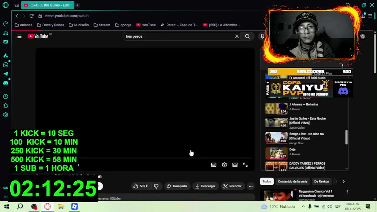Open a new tab with plus button
The height and width of the screenshot is (212, 377).
tap(78, 5)
